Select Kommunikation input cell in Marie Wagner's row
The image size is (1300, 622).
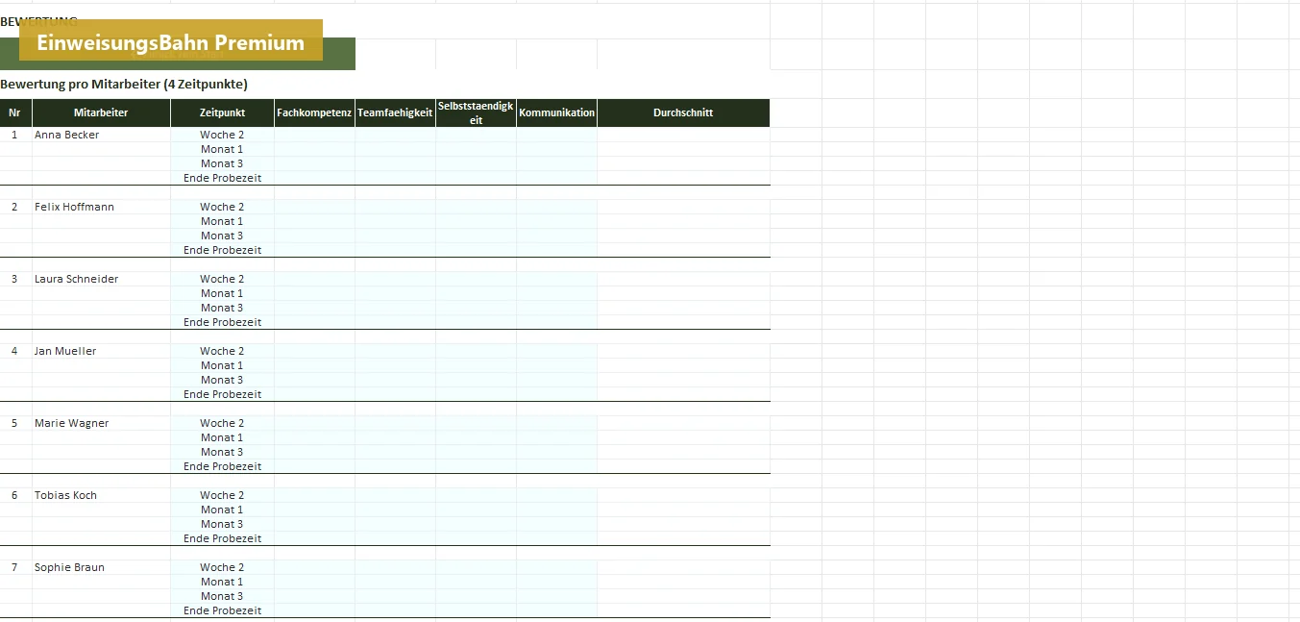click(556, 423)
